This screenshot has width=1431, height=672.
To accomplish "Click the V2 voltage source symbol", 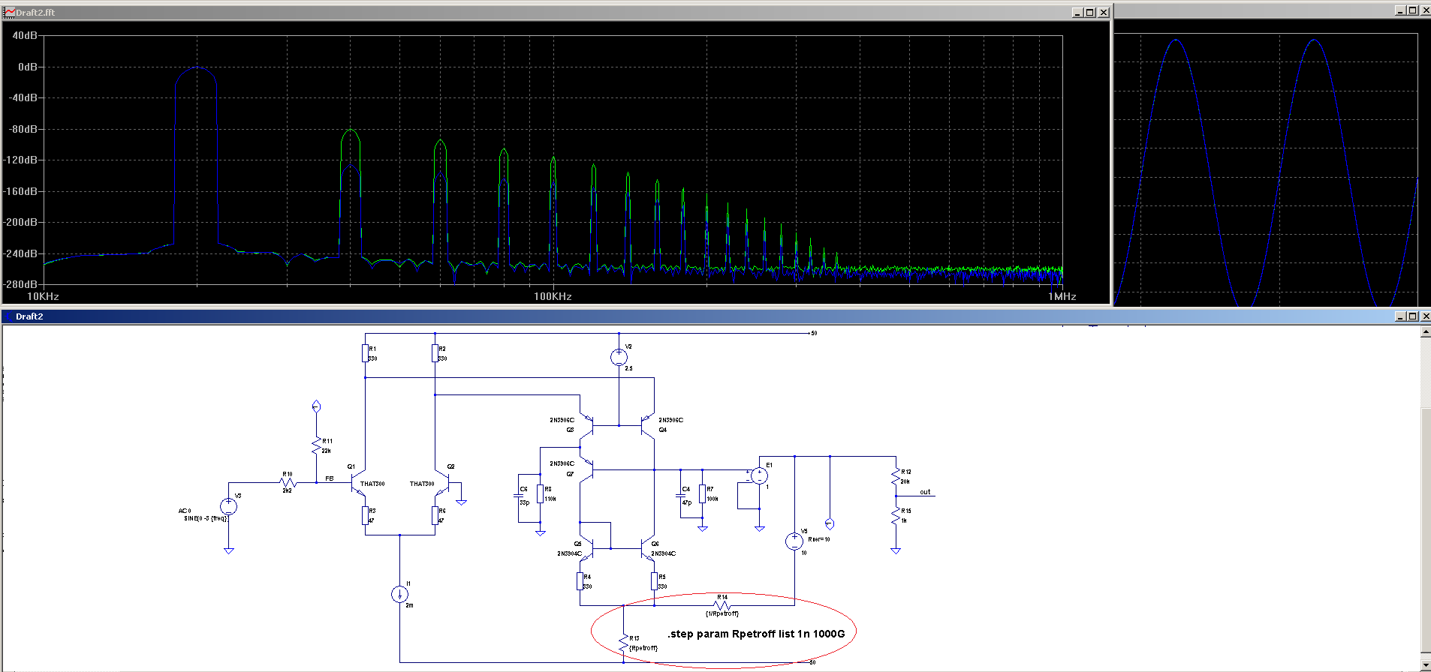I will coord(619,357).
